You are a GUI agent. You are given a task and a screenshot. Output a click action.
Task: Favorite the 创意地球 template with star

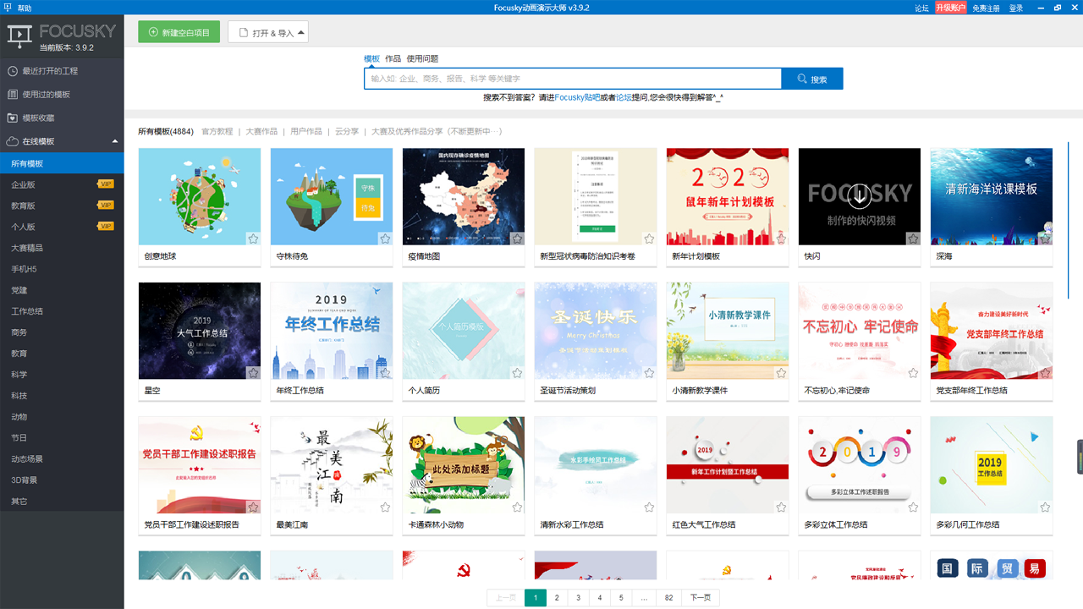click(x=253, y=239)
